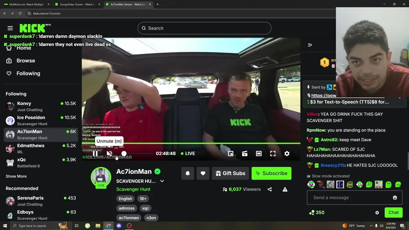Click the 350 channel points icon
409x230 pixels.
pyautogui.click(x=312, y=213)
